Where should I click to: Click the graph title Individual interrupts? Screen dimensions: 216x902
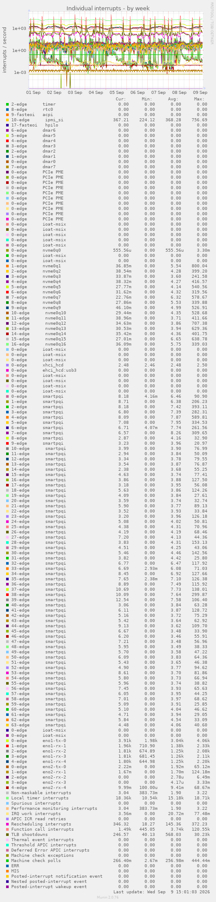pyautogui.click(x=108, y=8)
